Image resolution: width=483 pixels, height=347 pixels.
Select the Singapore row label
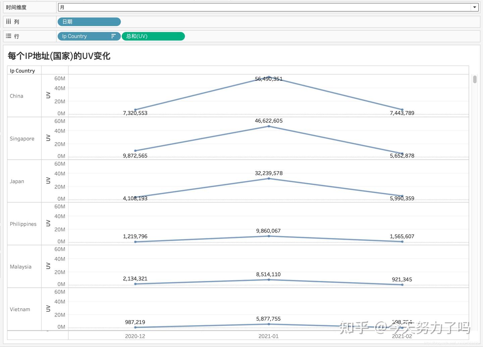coord(22,138)
